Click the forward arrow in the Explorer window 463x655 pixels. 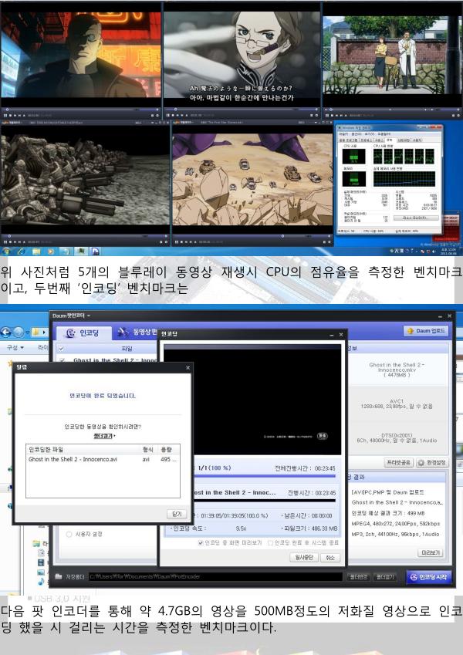[19, 333]
